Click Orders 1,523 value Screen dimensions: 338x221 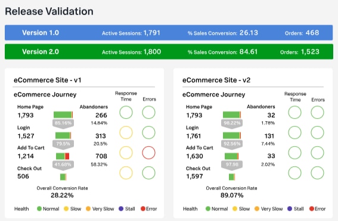pyautogui.click(x=310, y=52)
